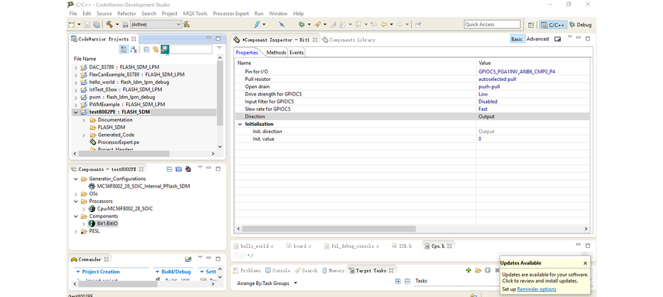Image resolution: width=663 pixels, height=297 pixels.
Task: Click Generate Processor Expert Code icon in Components
Action: pos(188,169)
